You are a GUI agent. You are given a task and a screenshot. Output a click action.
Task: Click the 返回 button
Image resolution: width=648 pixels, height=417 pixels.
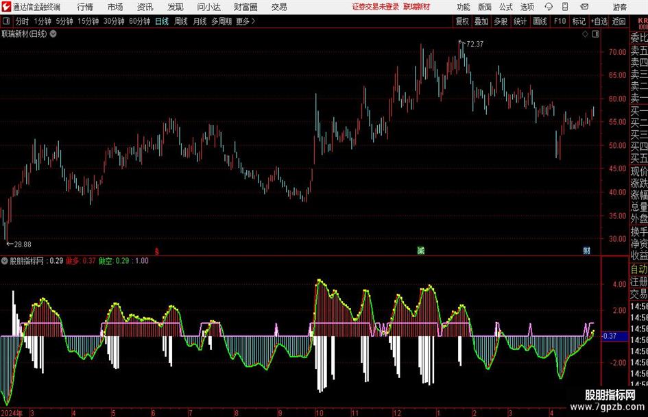click(x=619, y=21)
